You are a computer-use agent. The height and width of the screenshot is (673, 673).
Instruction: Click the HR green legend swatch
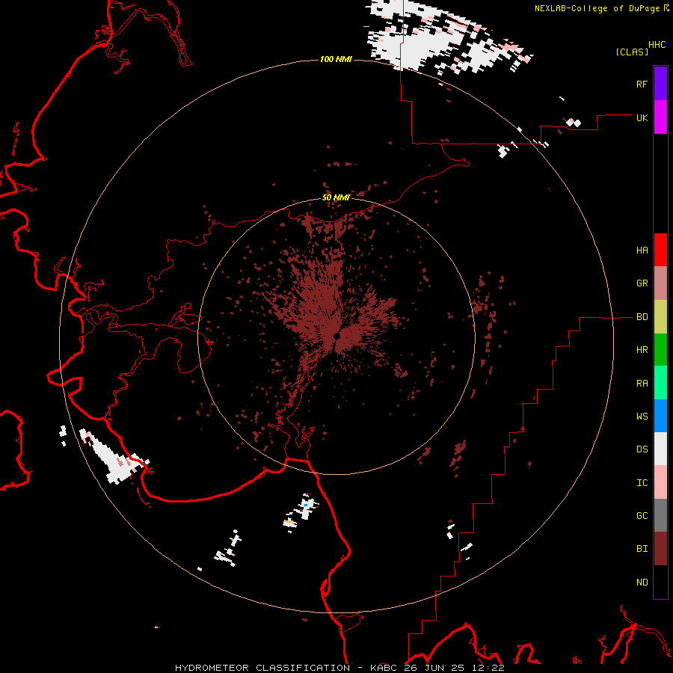tap(660, 350)
